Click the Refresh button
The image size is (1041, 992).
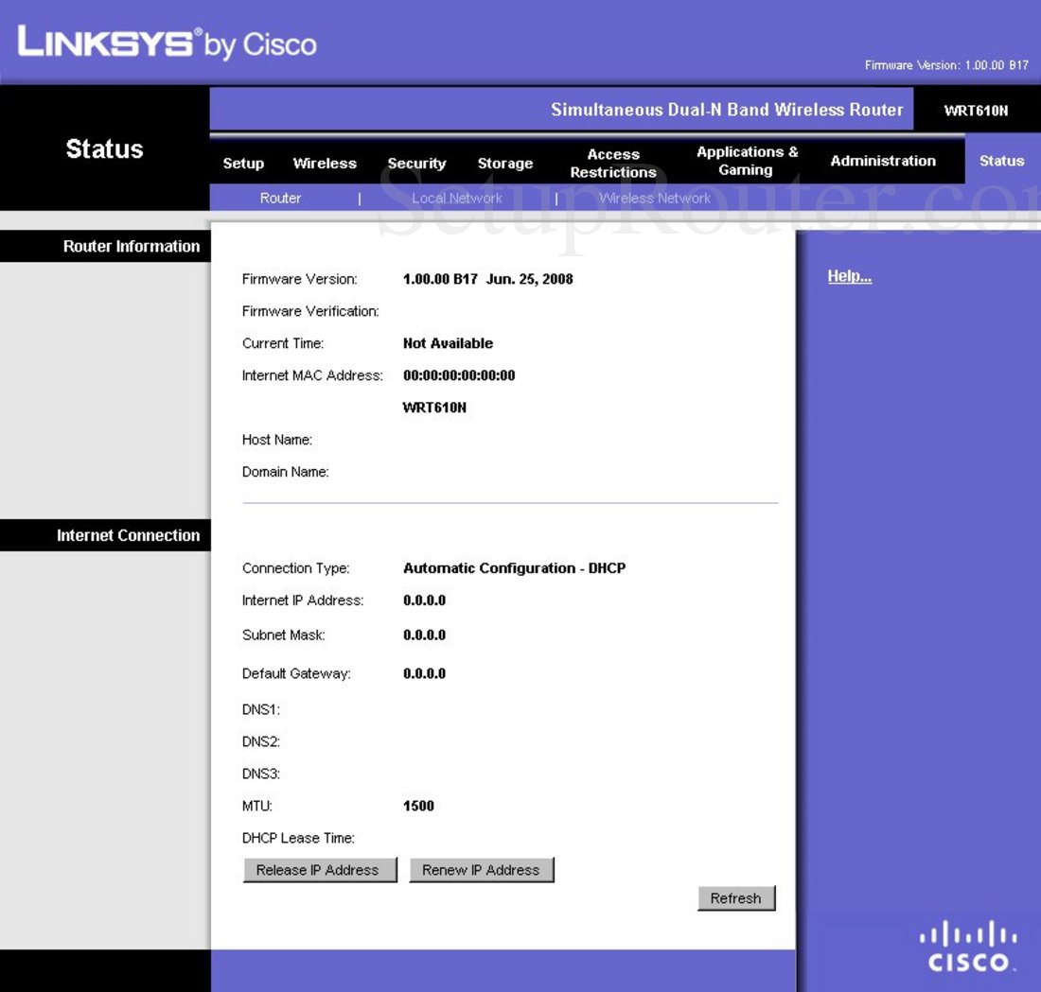(736, 898)
